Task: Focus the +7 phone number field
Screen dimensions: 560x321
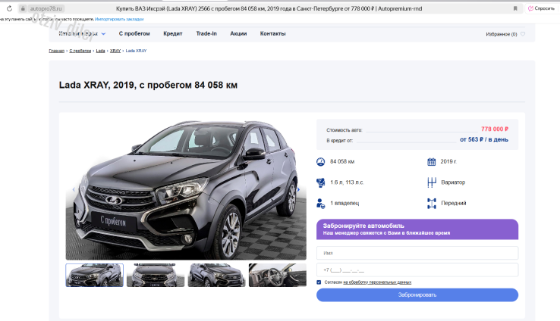Action: tap(417, 270)
